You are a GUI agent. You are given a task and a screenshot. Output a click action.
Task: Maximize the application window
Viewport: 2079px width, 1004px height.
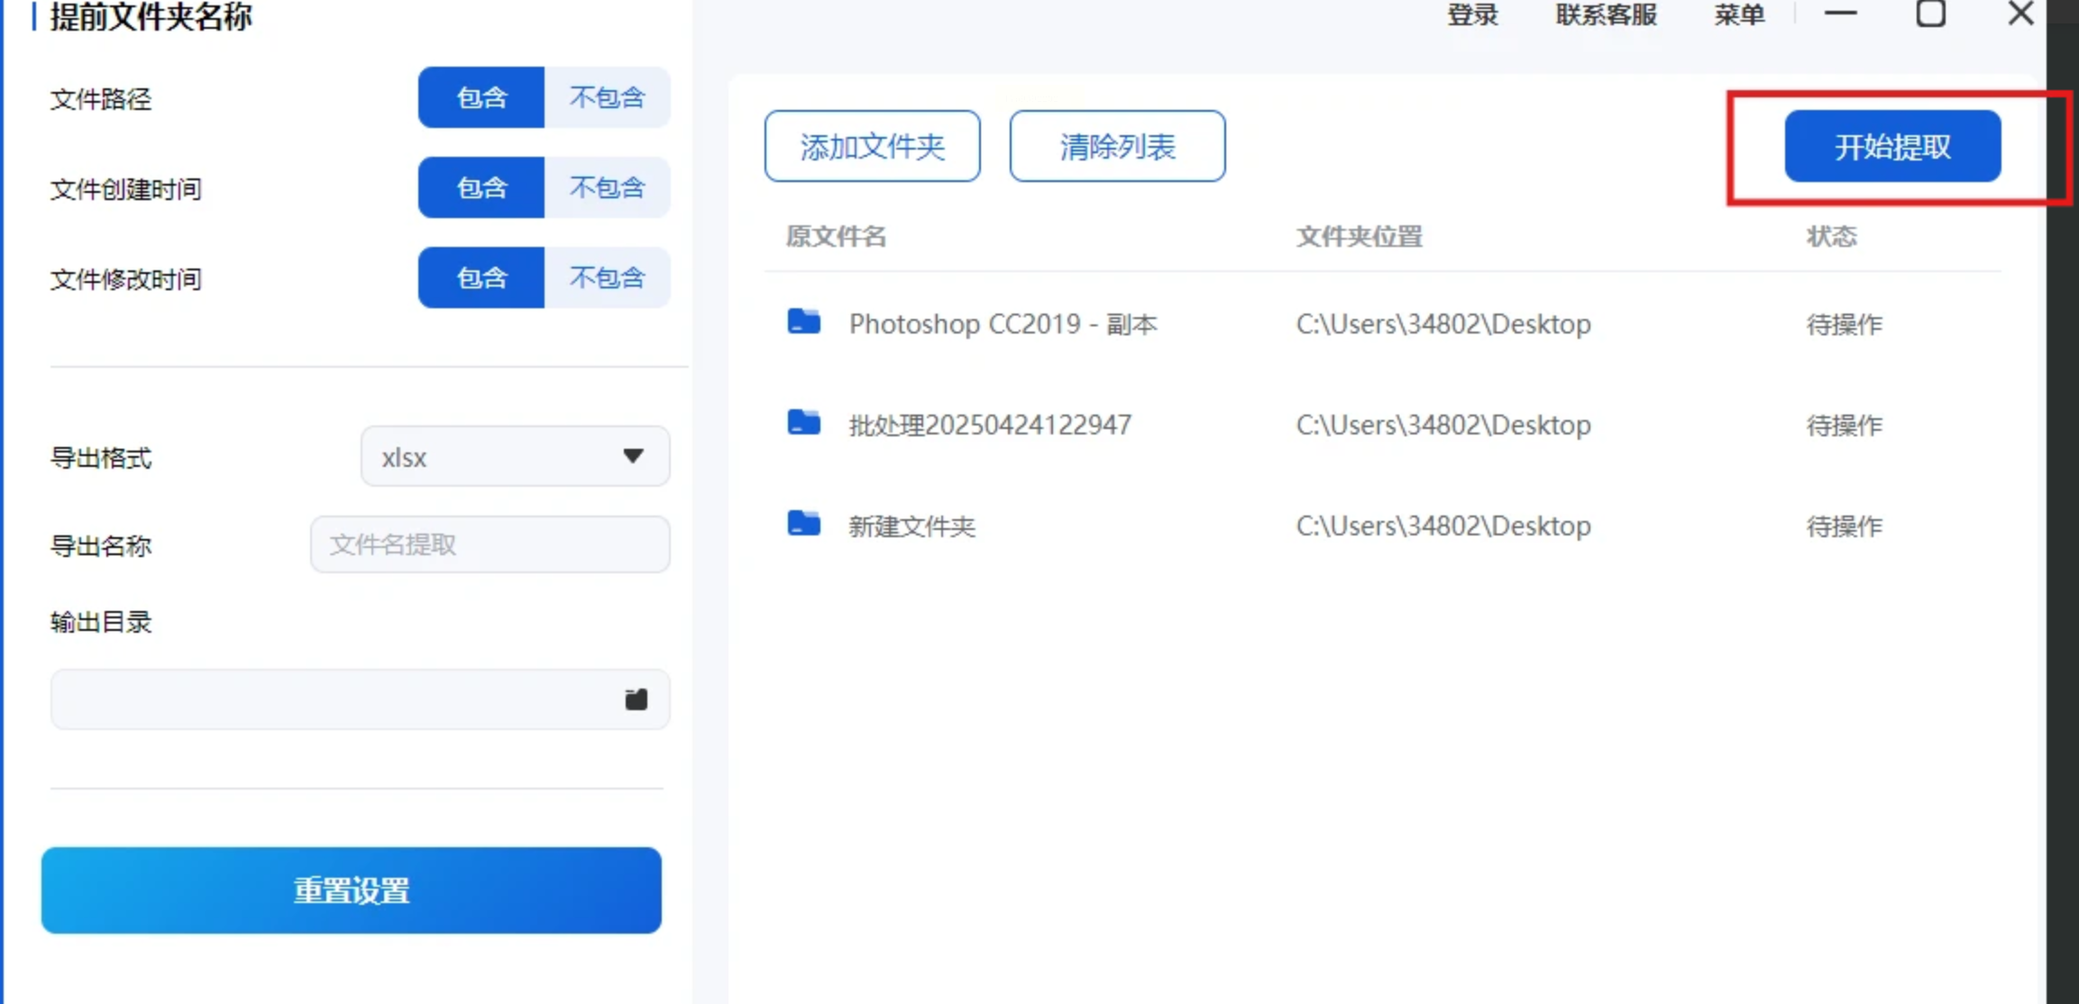click(x=1930, y=14)
